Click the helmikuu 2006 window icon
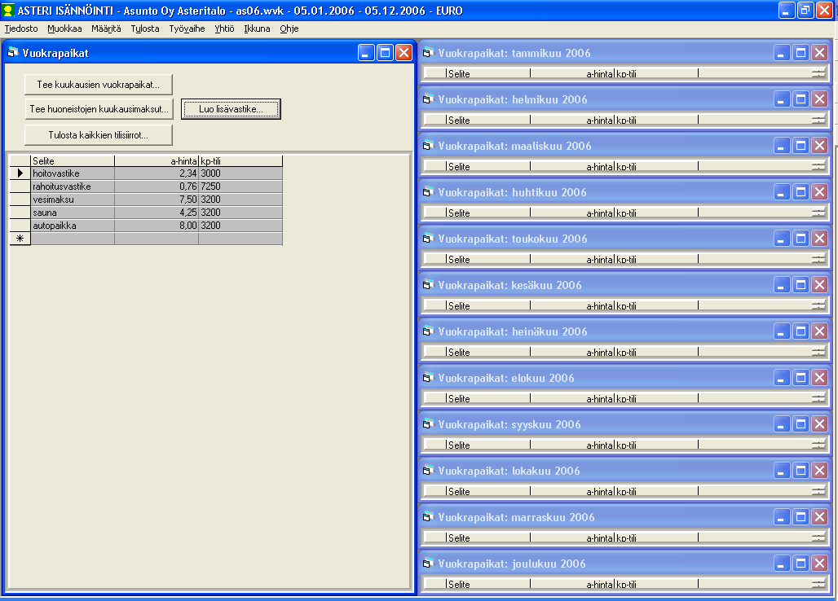The image size is (838, 601). pos(427,99)
